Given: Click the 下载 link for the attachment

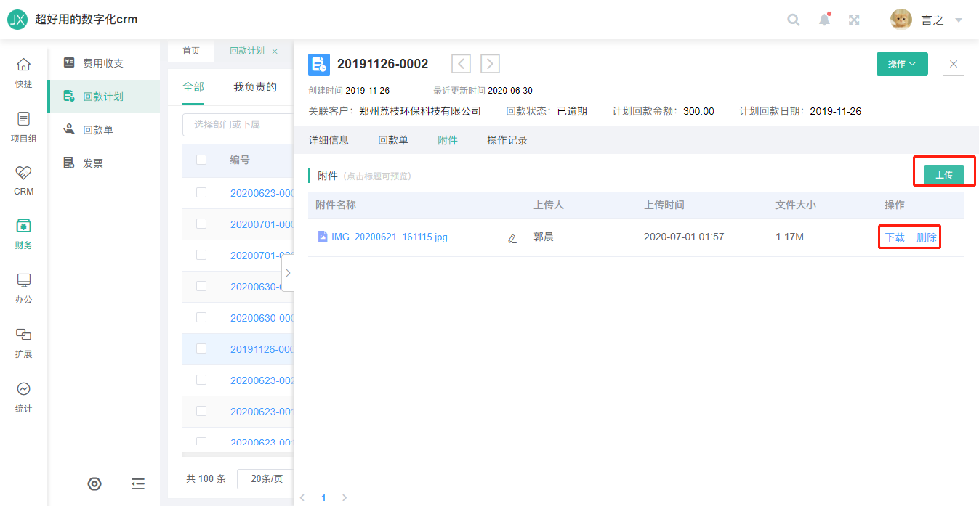Looking at the screenshot, I should pos(895,237).
